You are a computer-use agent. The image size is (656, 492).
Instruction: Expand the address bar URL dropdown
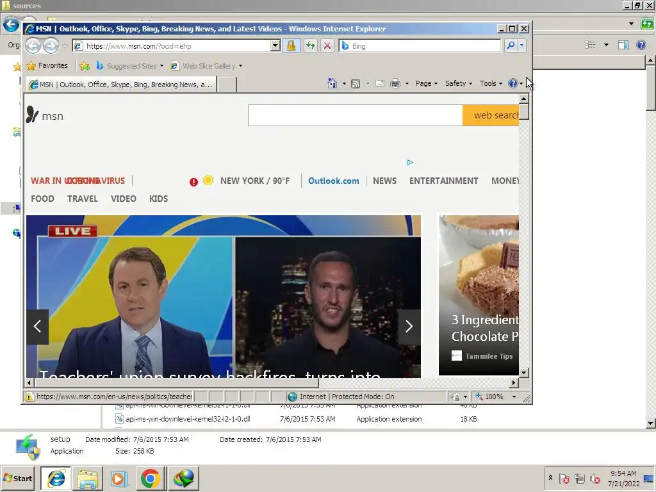[x=275, y=45]
